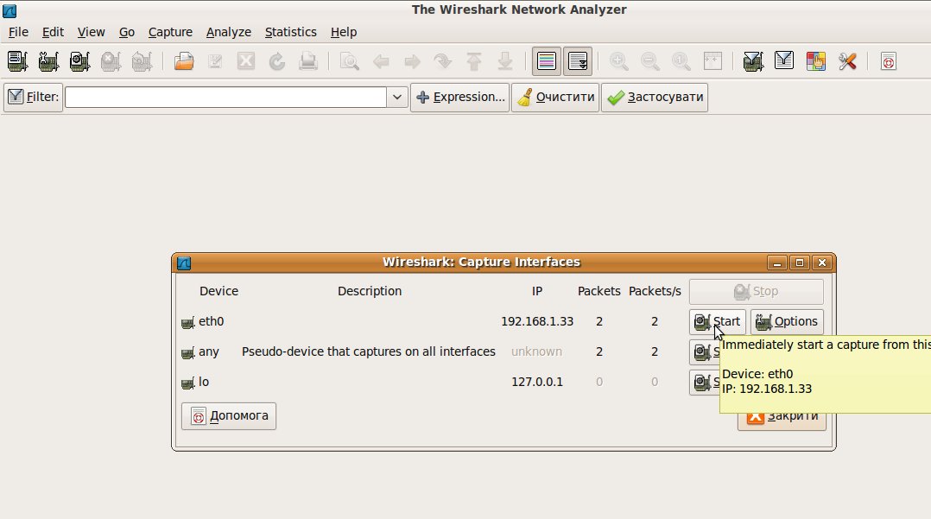
Task: Toggle packet list colorize button
Action: click(546, 61)
